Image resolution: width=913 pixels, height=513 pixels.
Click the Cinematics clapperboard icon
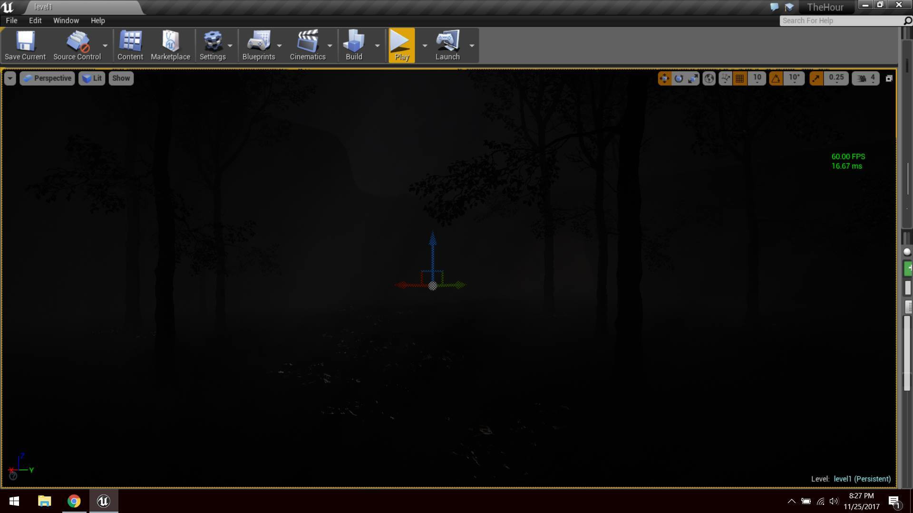[308, 46]
